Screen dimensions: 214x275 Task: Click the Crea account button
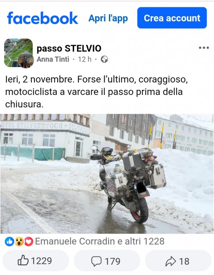172,18
